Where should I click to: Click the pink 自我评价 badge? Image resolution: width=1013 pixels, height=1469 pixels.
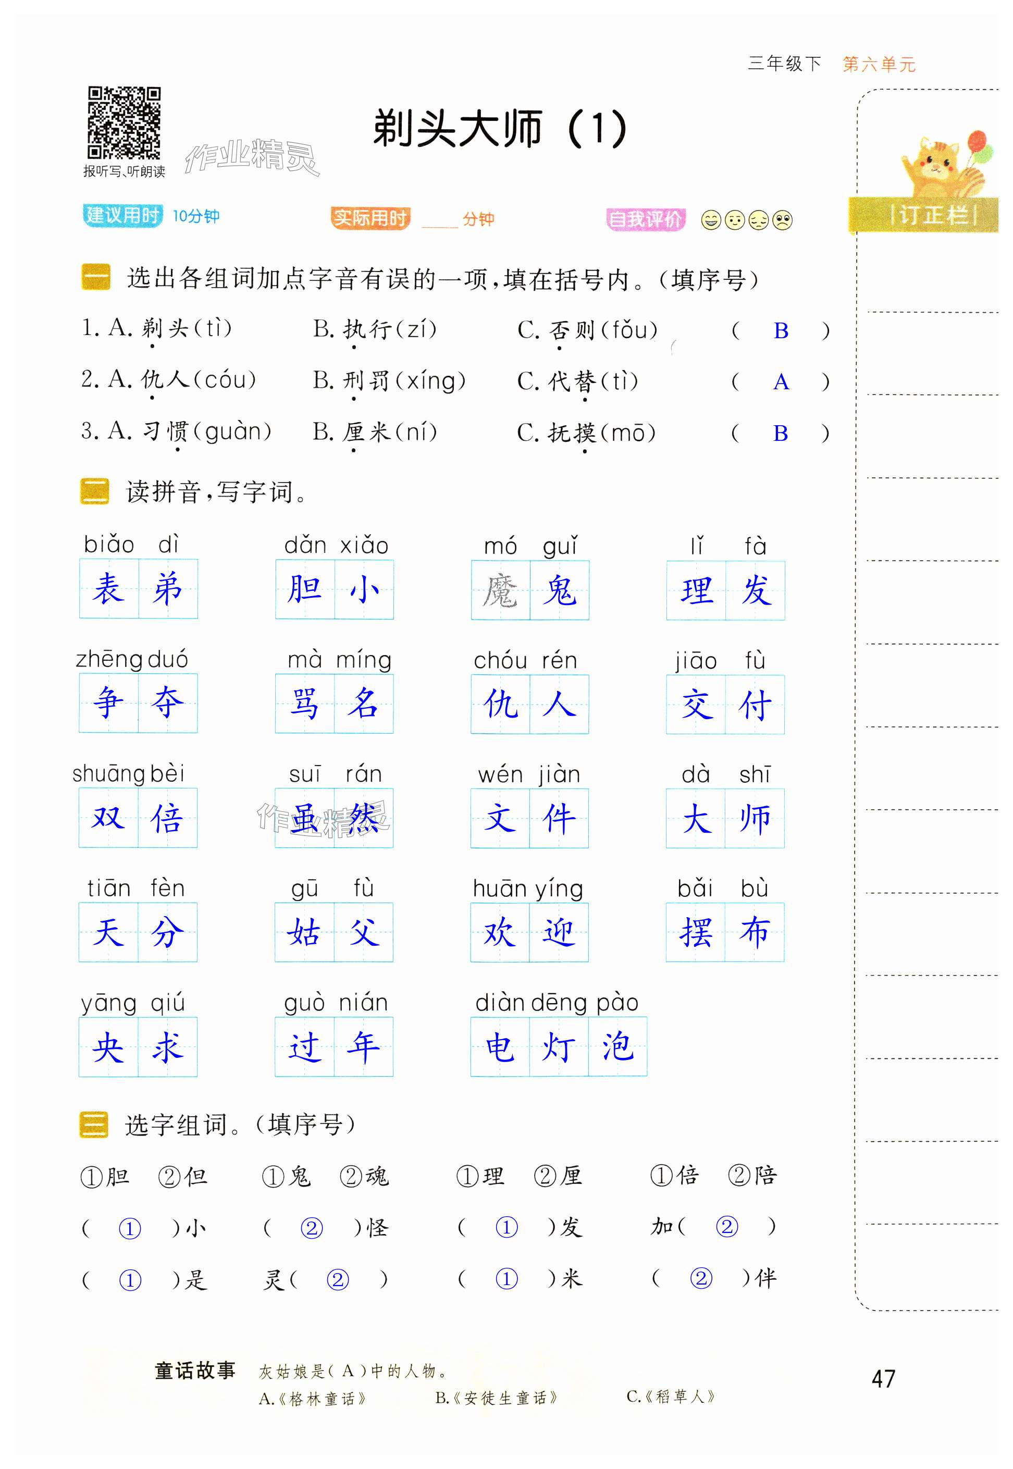(x=645, y=219)
